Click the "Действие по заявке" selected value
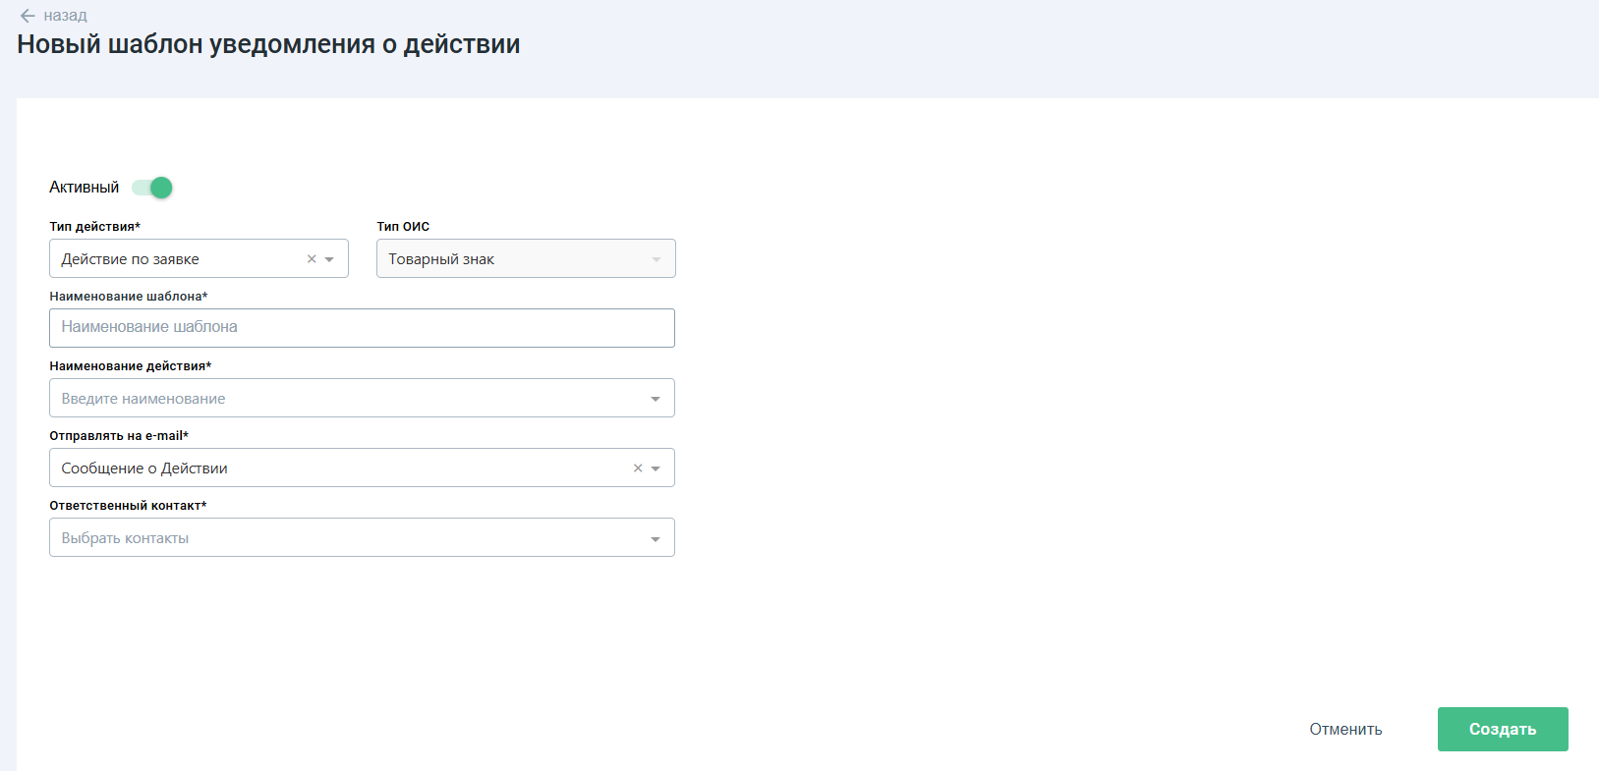Viewport: 1599px width, 771px height. 131,259
